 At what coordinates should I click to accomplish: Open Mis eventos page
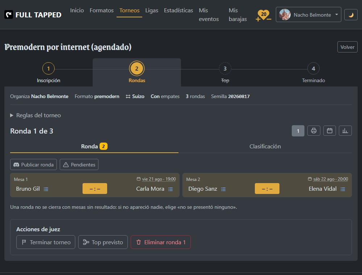(x=209, y=15)
